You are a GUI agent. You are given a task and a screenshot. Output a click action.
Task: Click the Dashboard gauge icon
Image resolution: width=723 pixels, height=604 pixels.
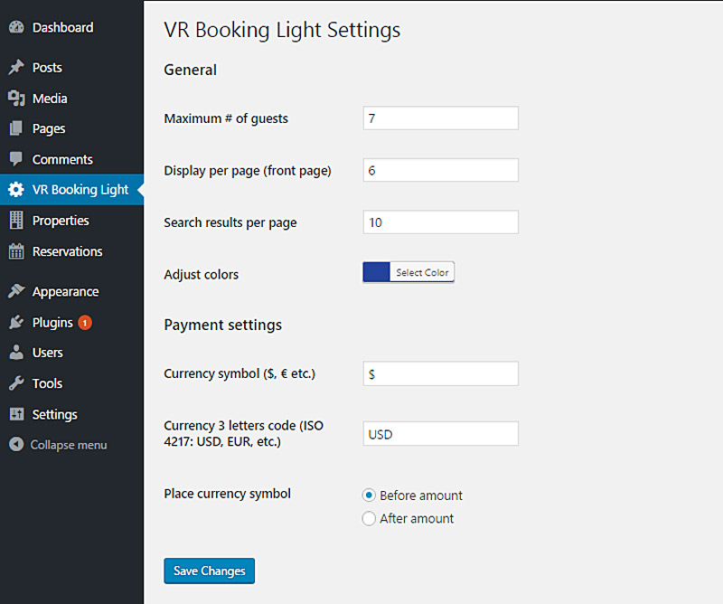click(x=16, y=27)
